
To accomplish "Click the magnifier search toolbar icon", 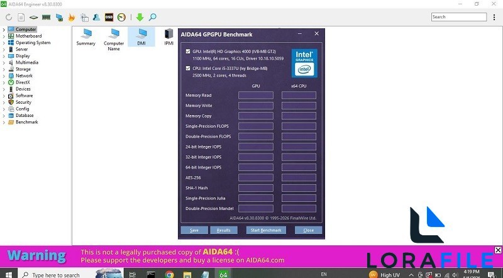I will [153, 18].
